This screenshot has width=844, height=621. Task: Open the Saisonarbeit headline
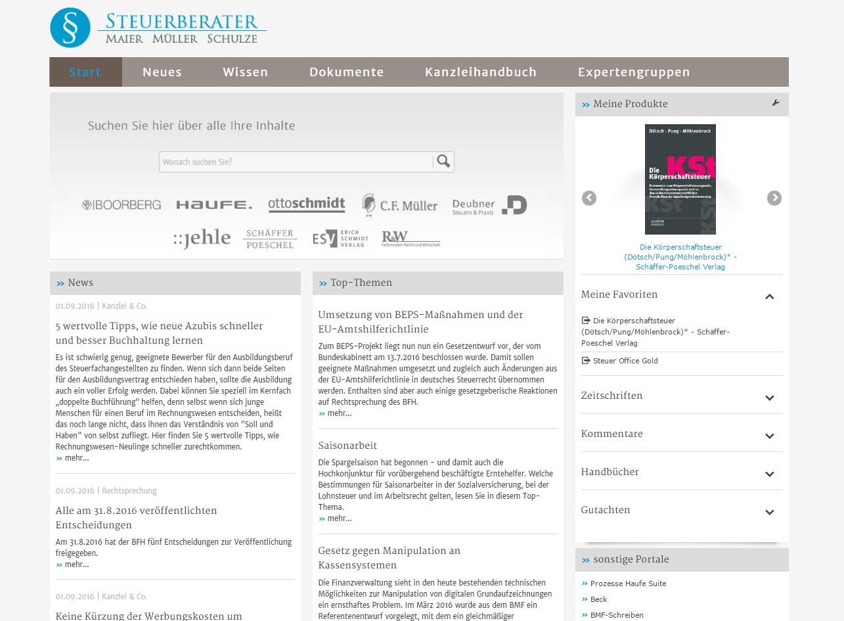[347, 446]
